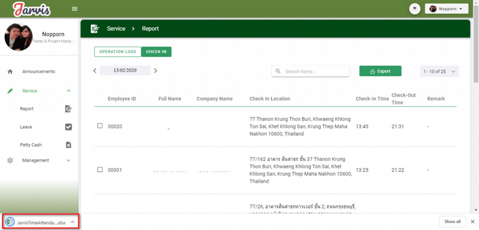Open the Nopporn user dropdown

446,9
